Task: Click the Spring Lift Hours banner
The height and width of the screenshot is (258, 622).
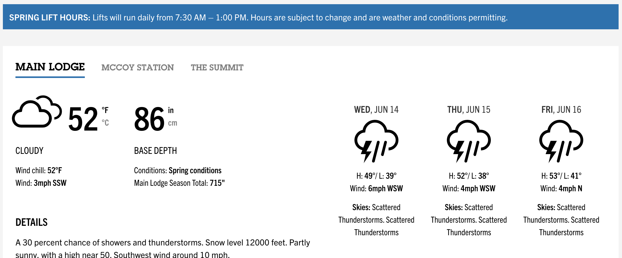Action: point(311,17)
